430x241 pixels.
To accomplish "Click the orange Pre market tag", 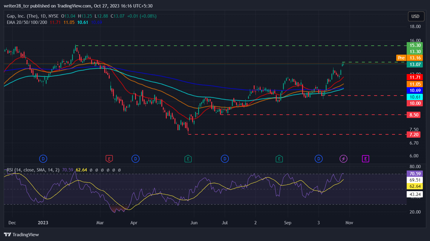I will click(x=401, y=58).
